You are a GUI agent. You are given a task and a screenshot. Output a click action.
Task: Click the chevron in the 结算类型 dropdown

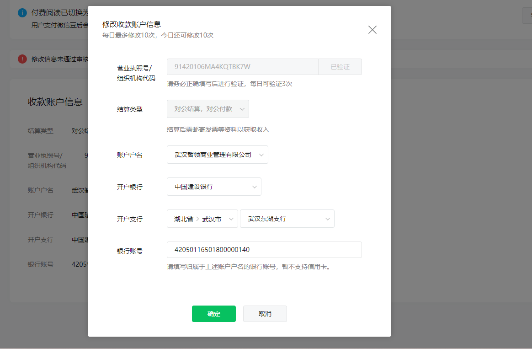coord(242,109)
